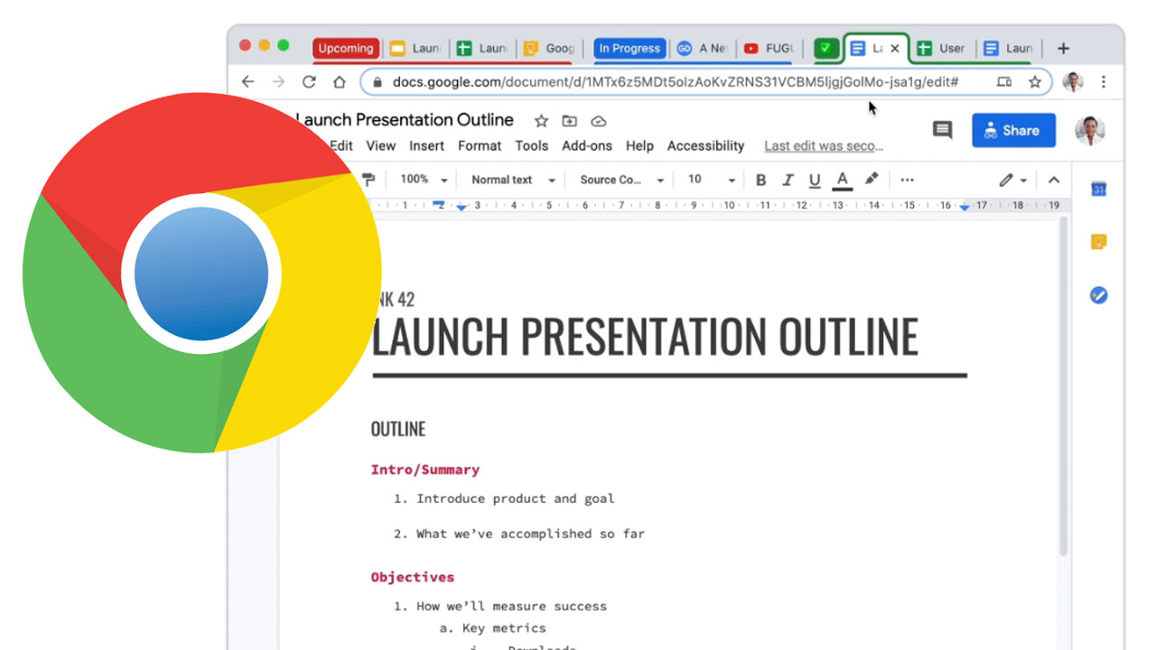Screen dimensions: 1156x650
Task: Click 'Introduce product and goal' line
Action: 515,498
